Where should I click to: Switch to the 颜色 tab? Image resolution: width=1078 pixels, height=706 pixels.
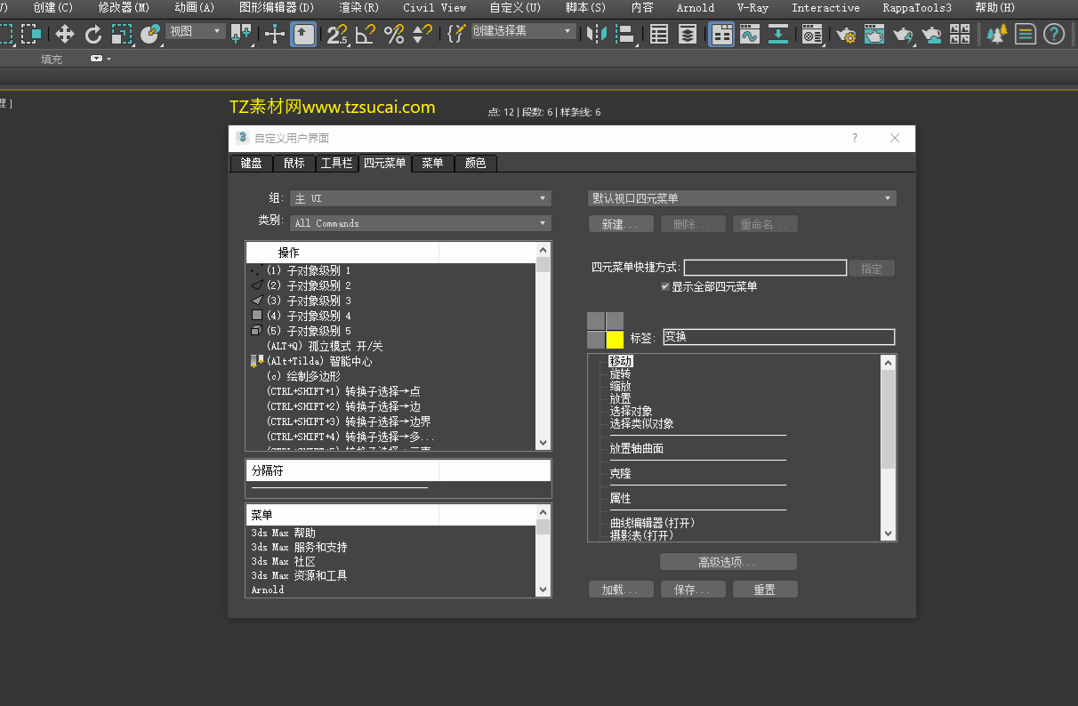(476, 164)
